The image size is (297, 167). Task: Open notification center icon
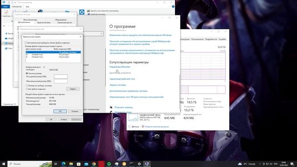pos(292,164)
